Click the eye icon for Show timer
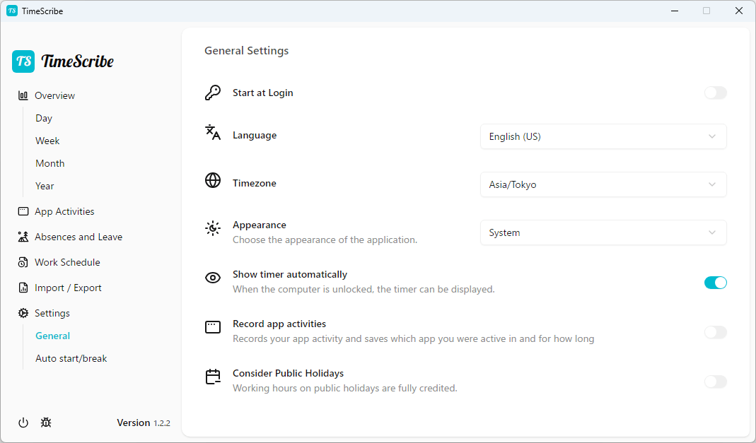The width and height of the screenshot is (756, 443). (213, 278)
